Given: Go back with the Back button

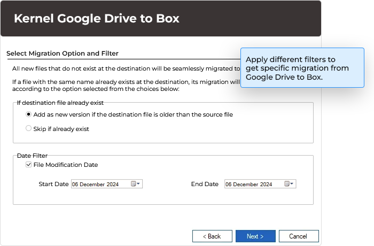Looking at the screenshot, I should point(212,236).
